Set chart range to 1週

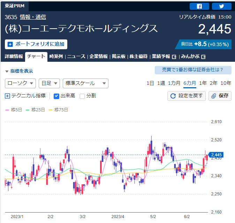pyautogui.click(x=161, y=83)
